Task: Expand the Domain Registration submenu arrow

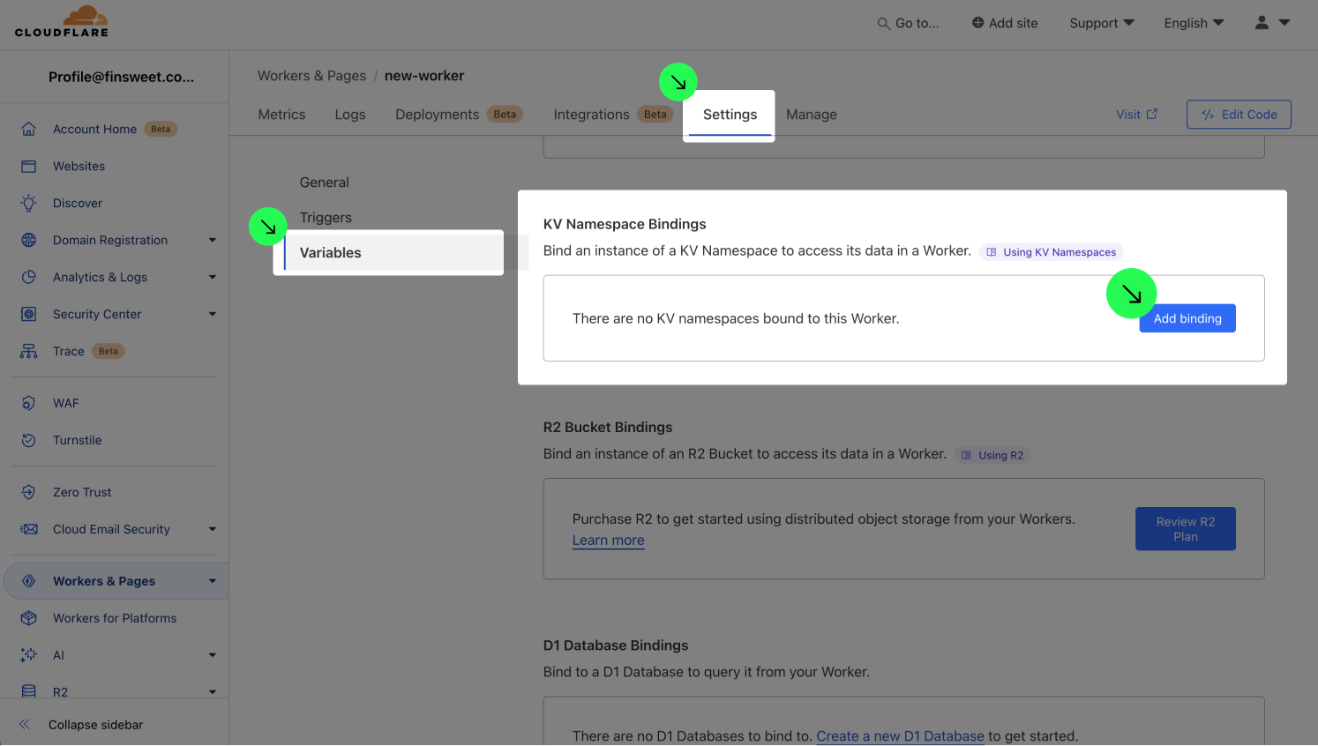Action: (x=213, y=240)
